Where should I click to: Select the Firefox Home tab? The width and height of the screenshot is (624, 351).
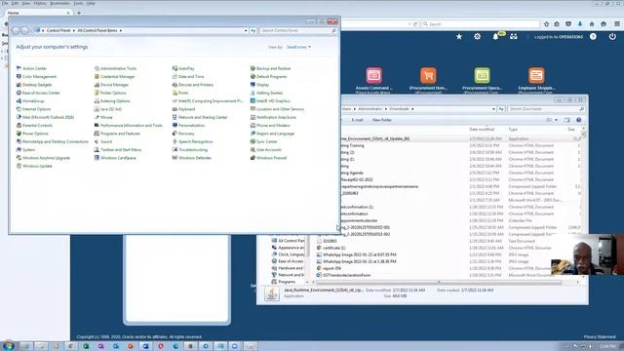(38, 13)
